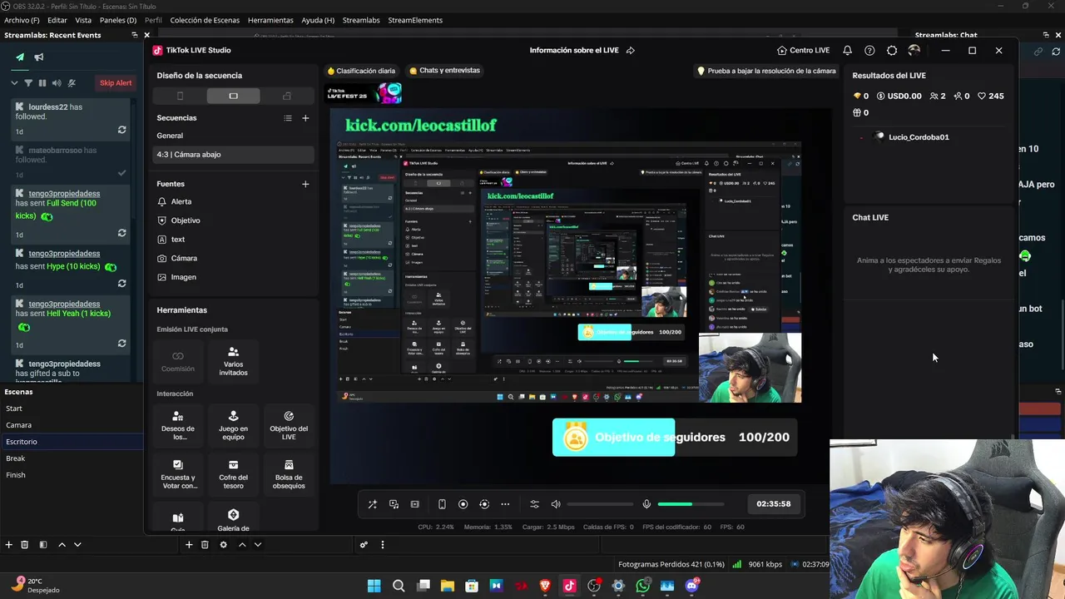Replay the Hell Yeah 1 kicks alert
The image size is (1065, 599).
[122, 343]
